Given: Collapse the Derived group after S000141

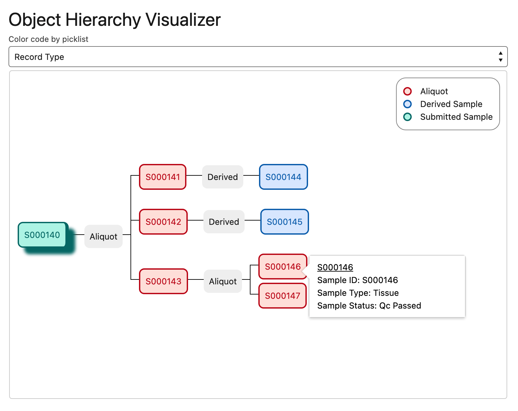Looking at the screenshot, I should point(222,177).
